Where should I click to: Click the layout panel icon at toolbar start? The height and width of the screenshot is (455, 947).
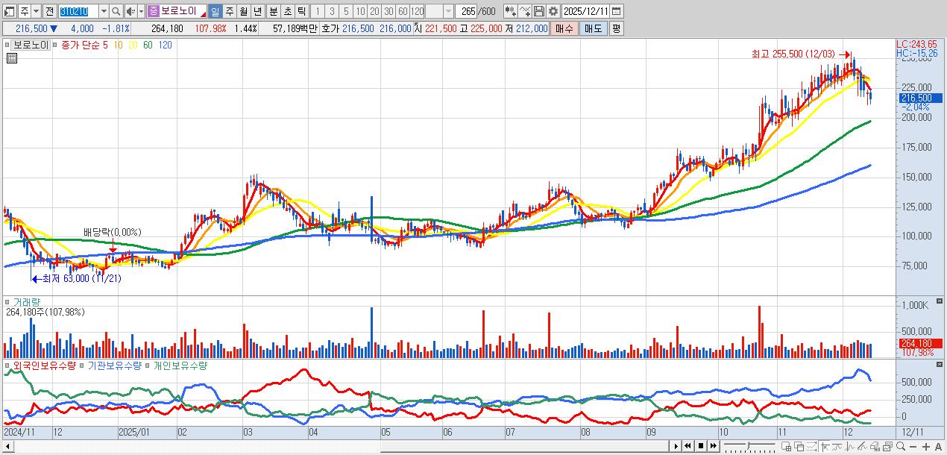click(10, 11)
